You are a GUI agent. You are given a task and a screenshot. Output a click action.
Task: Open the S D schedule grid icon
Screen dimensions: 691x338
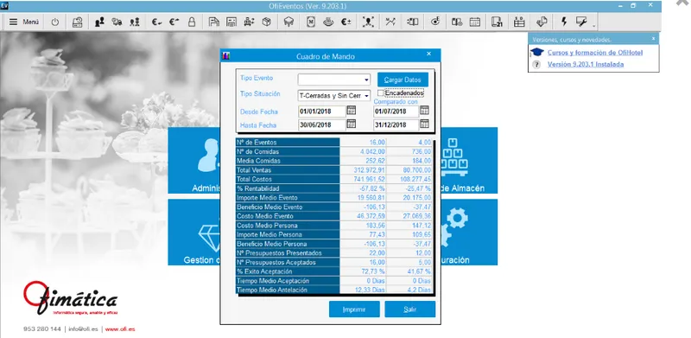519,22
